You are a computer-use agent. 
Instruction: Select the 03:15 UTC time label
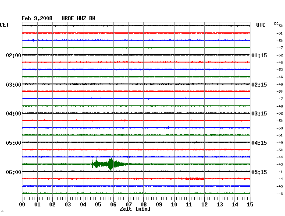pos(259,114)
